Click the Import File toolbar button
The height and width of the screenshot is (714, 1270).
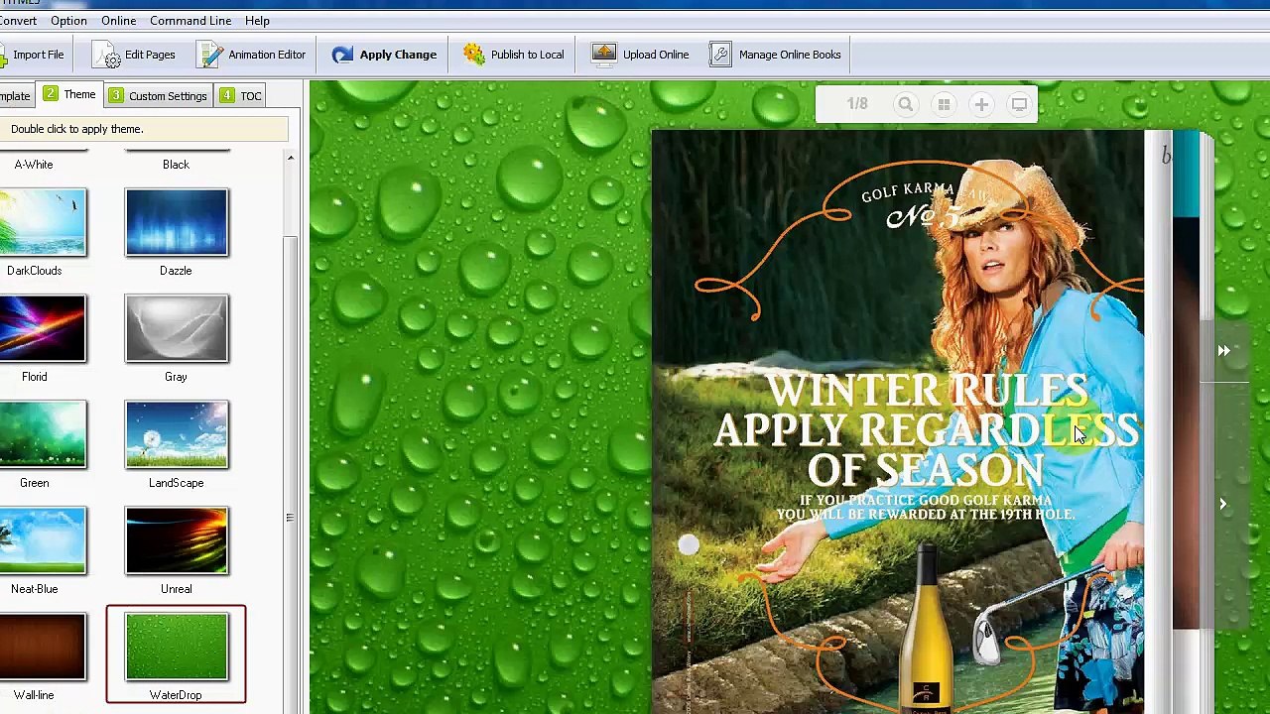coord(33,55)
